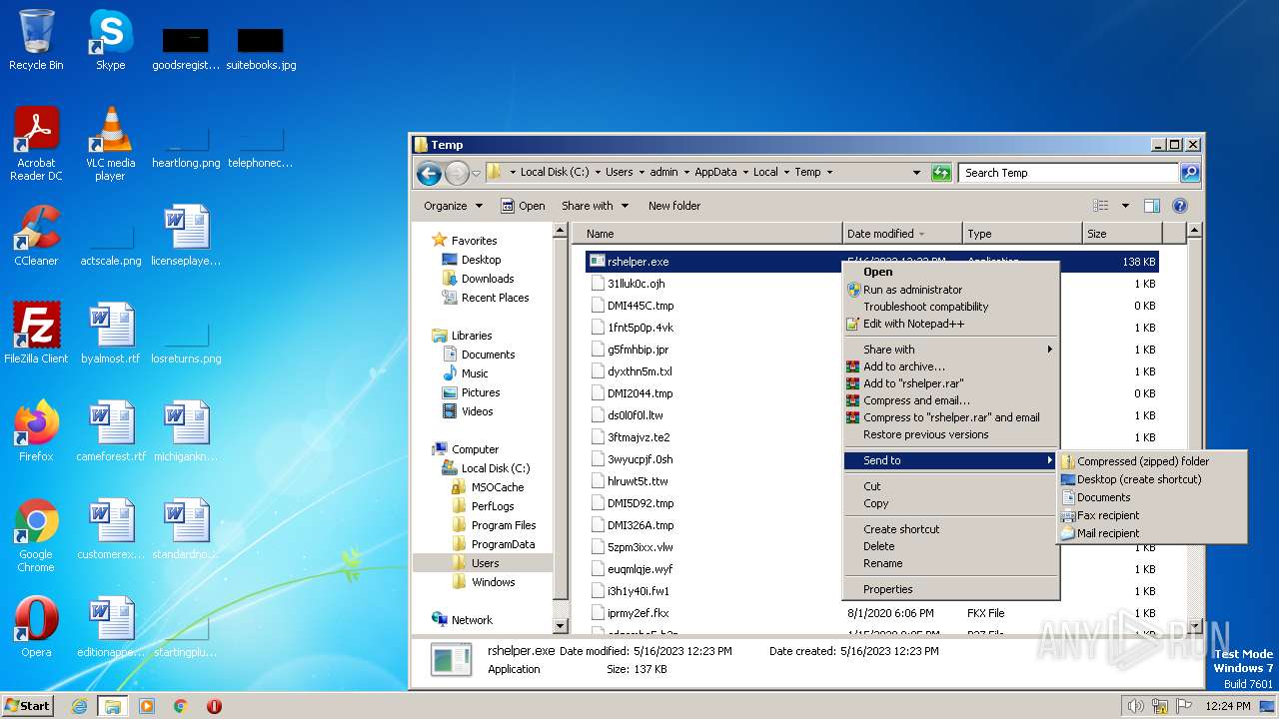Choose Edit with Notepad++

(x=950, y=324)
